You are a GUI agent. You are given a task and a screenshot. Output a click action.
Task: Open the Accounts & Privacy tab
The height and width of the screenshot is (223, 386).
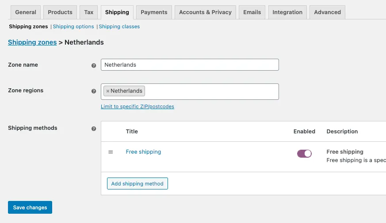(205, 12)
